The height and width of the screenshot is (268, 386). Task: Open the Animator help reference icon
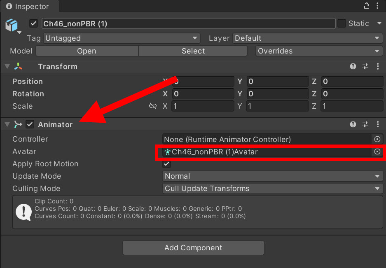point(353,124)
